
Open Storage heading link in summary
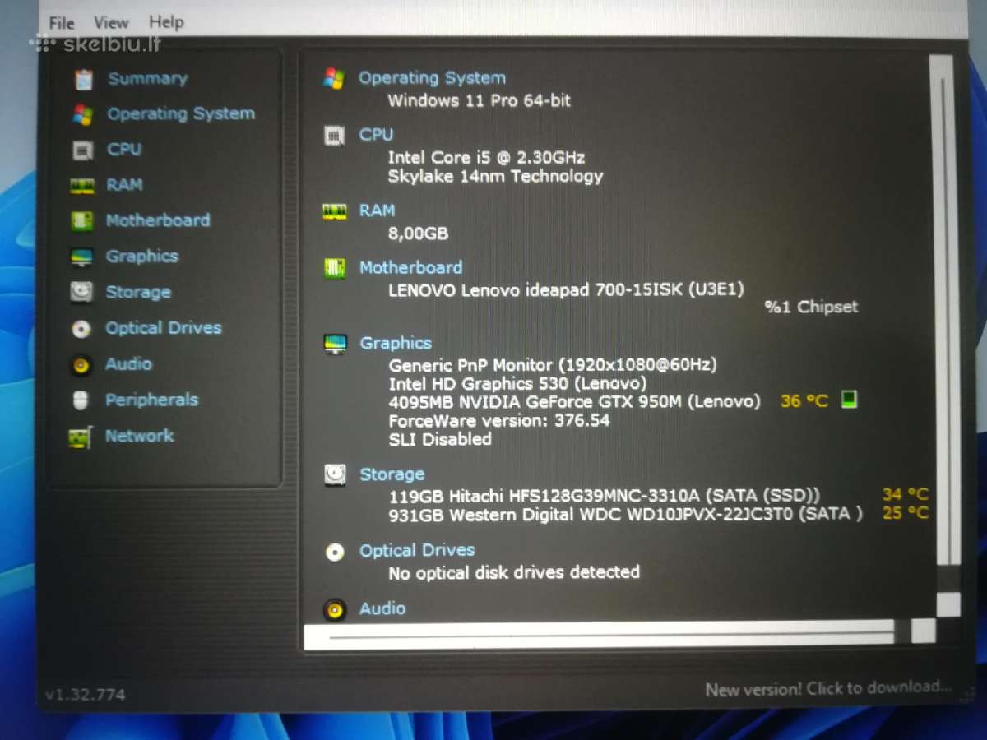392,474
